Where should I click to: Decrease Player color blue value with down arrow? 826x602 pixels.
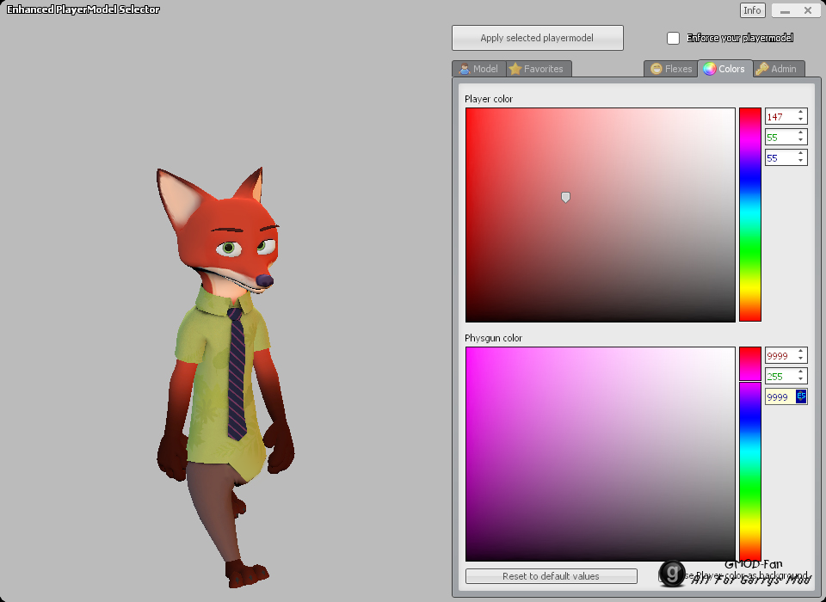click(x=801, y=161)
